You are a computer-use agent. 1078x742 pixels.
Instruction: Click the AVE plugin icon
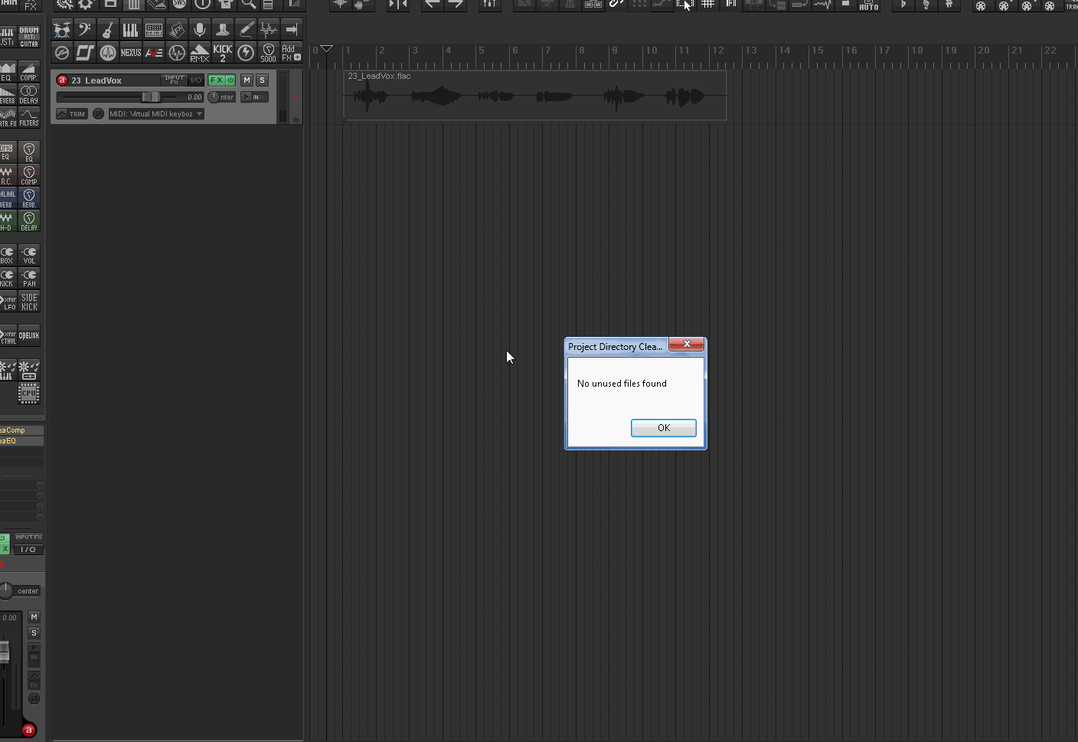pos(154,53)
